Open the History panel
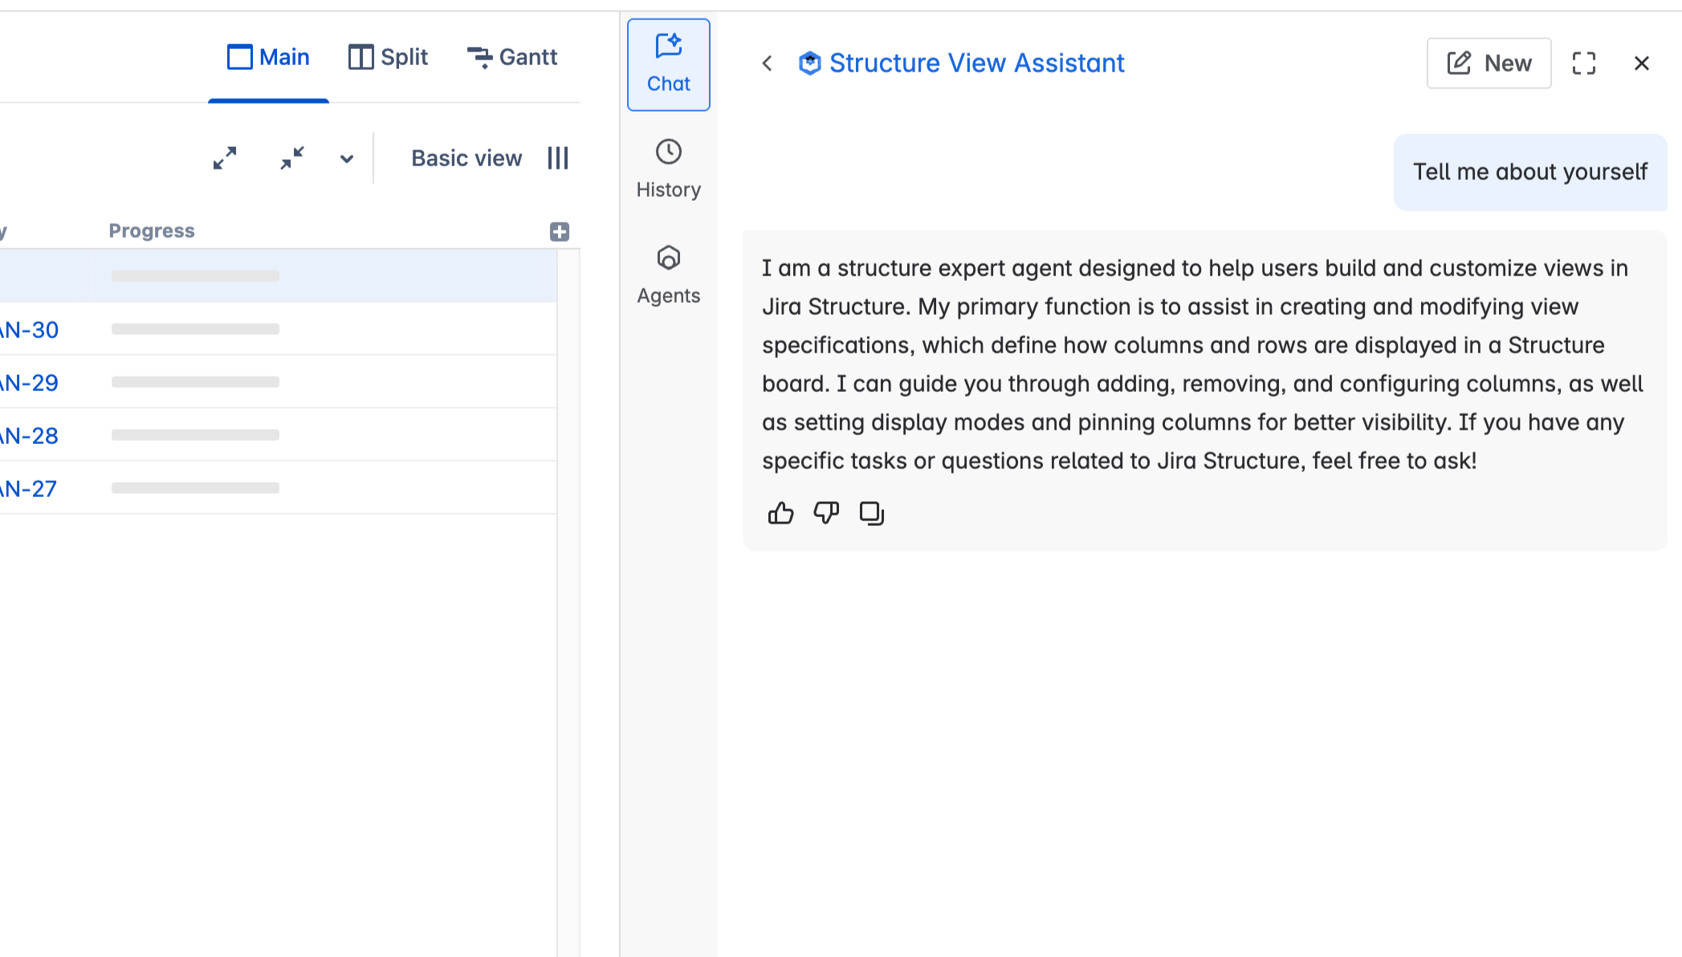Viewport: 1682px width, 957px height. 668,169
